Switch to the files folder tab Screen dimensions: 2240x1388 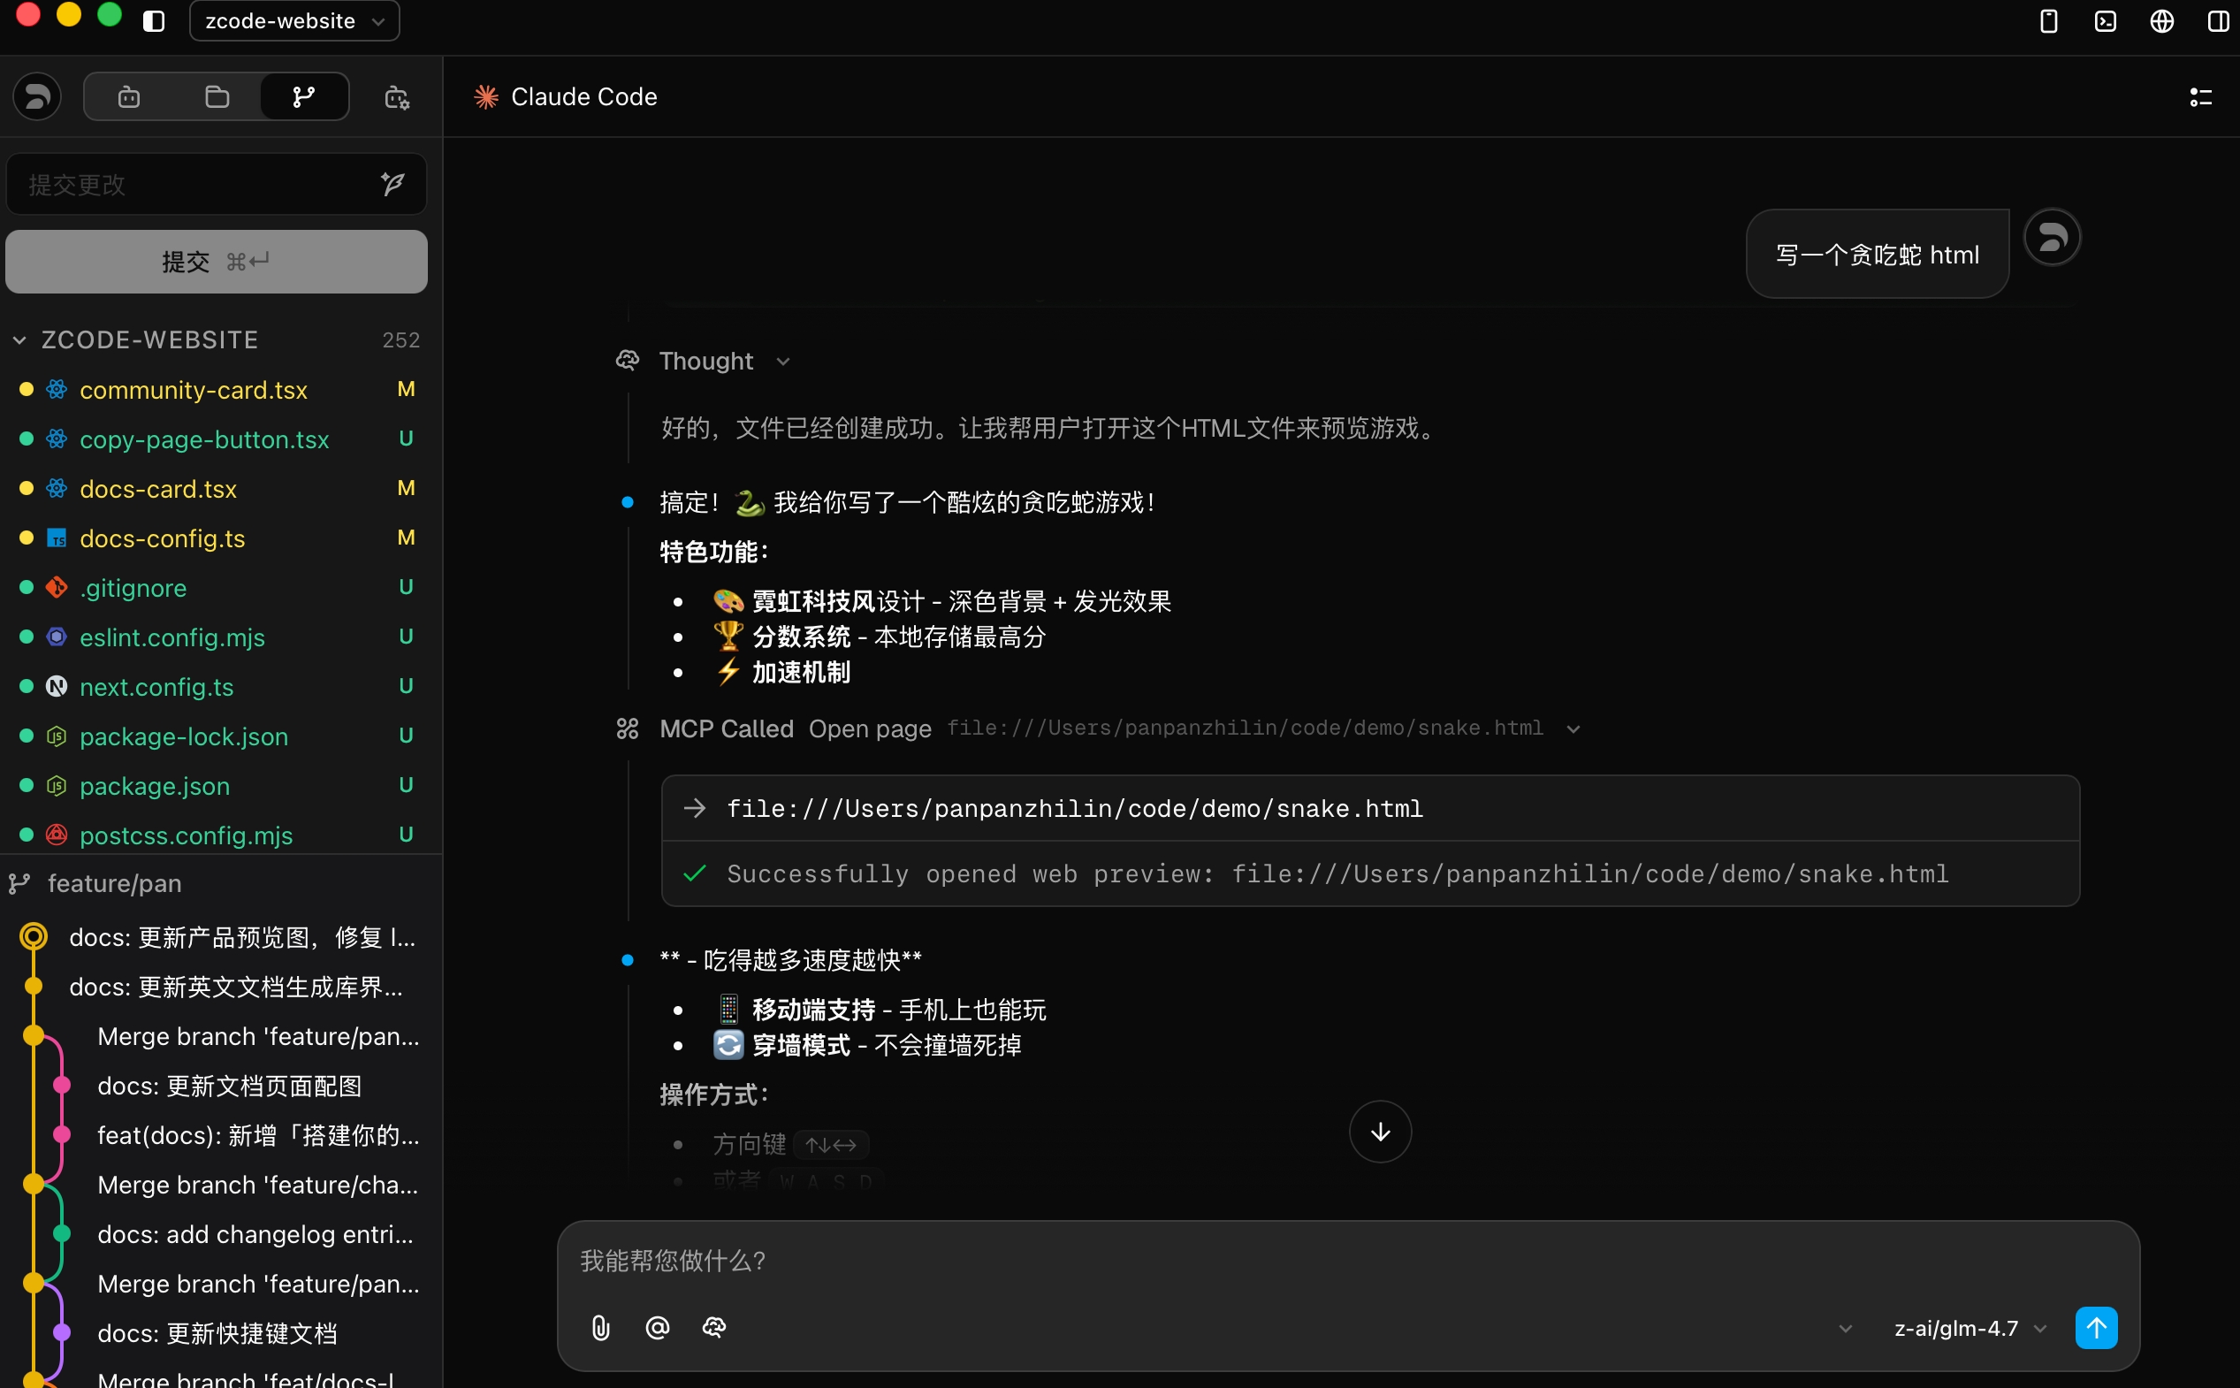[x=217, y=97]
